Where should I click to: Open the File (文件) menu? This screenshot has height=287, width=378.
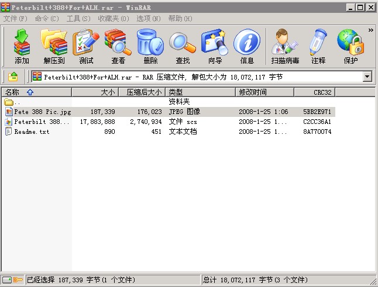(x=15, y=19)
